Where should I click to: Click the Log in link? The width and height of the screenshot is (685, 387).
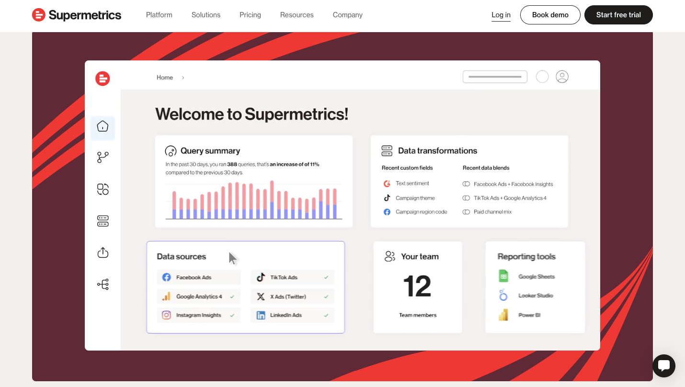(501, 15)
